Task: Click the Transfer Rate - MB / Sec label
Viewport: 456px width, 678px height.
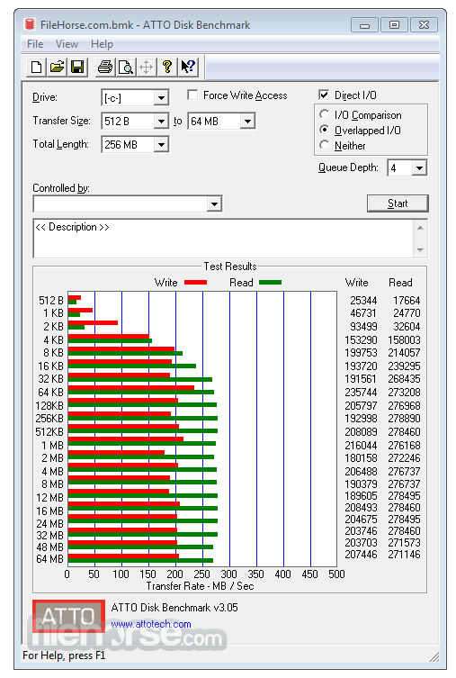Action: tap(200, 586)
